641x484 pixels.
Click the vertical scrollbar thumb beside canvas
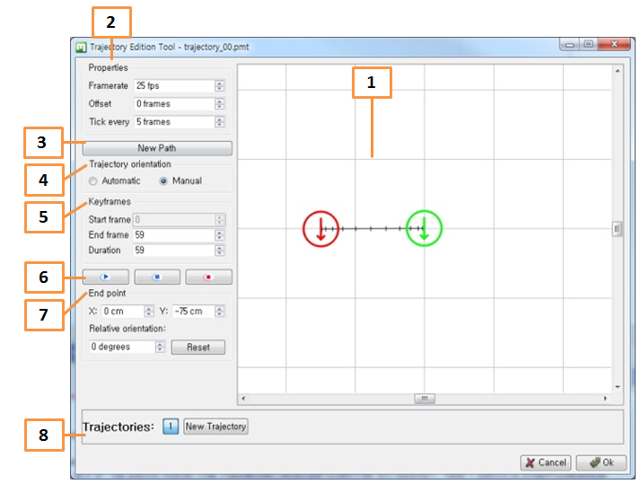tap(617, 229)
